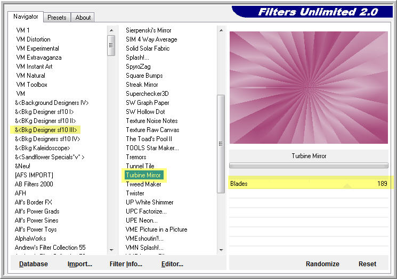Image resolution: width=397 pixels, height=279 pixels.
Task: Choose the SpyroZag filter
Action: click(x=138, y=67)
